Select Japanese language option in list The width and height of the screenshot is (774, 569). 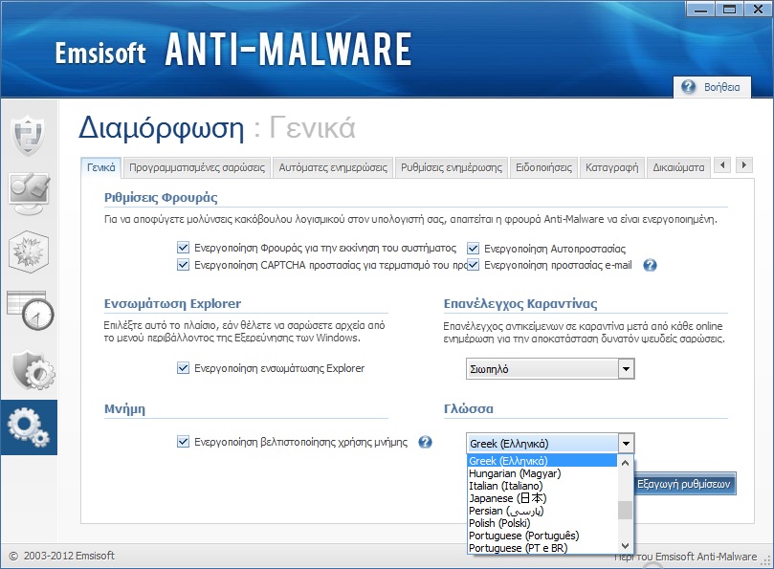(x=542, y=498)
